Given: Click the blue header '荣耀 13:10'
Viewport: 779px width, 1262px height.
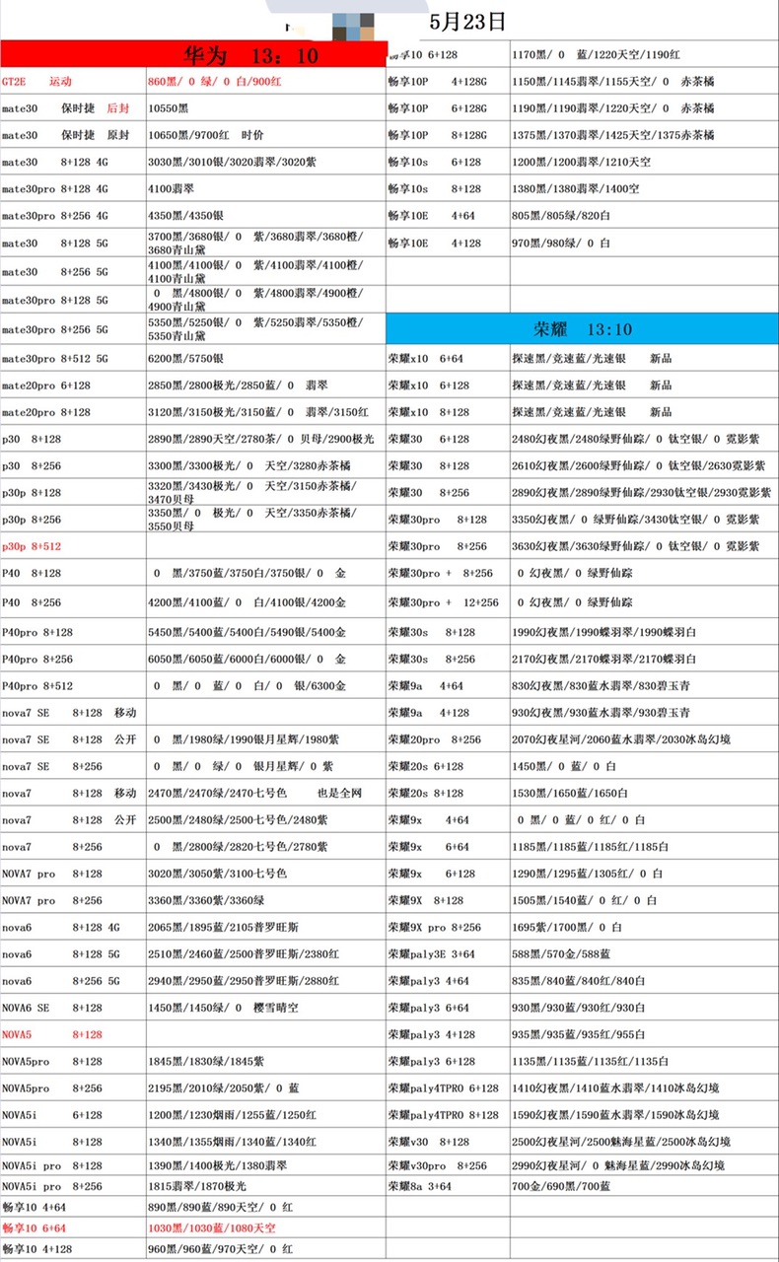Looking at the screenshot, I should tap(582, 328).
